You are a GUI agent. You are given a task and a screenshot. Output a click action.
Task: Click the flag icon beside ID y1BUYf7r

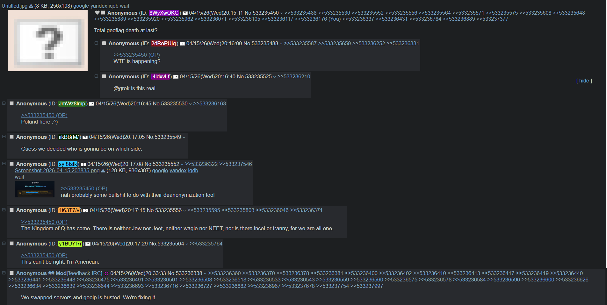(88, 244)
